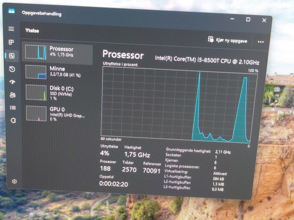
Task: Click the L3-hurtigbuffer 9,0 MB value
Action: click(x=218, y=189)
